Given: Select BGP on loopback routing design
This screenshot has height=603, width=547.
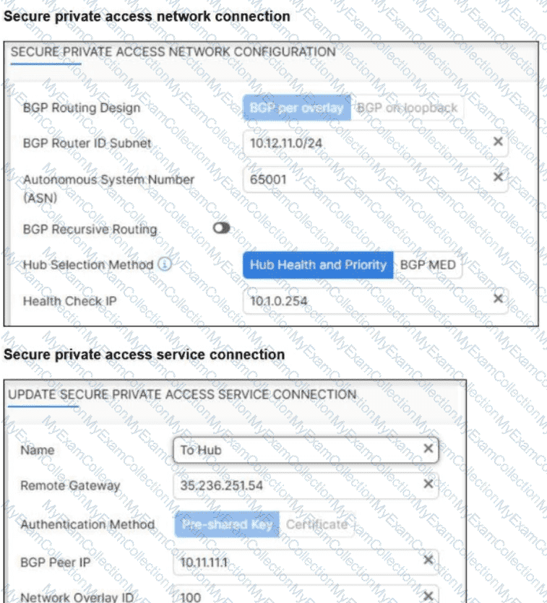Looking at the screenshot, I should [407, 108].
